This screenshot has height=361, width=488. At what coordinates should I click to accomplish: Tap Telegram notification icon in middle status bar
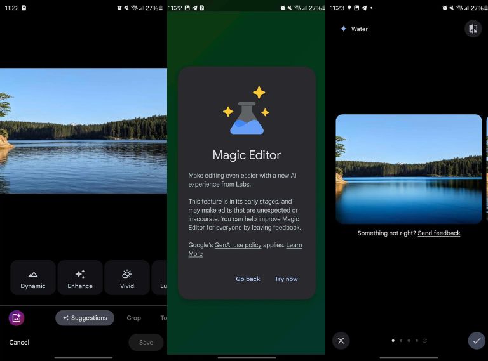pos(194,8)
